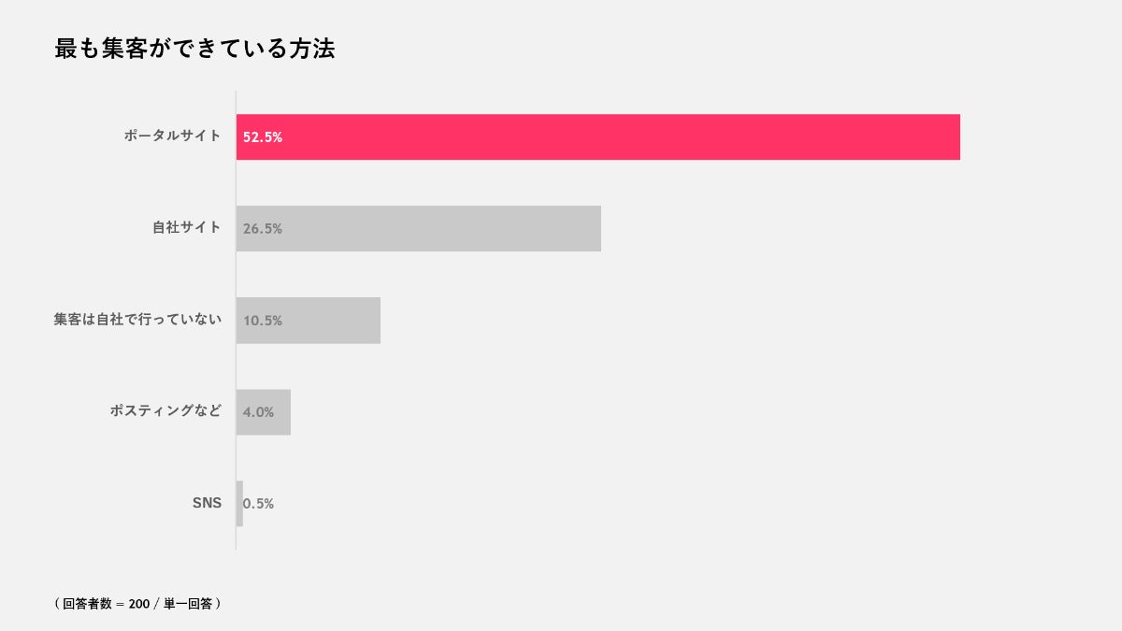Click the 0.5% value label

point(259,503)
